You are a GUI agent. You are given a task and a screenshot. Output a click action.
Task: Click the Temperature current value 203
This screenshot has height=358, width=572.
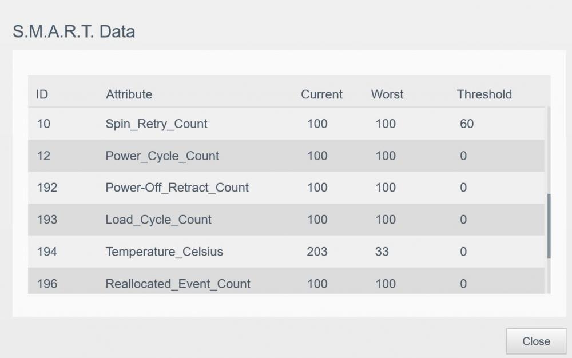pyautogui.click(x=317, y=252)
